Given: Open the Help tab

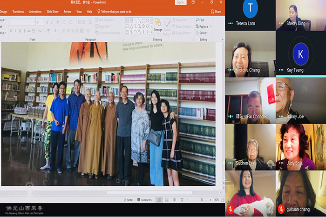Looking at the screenshot, I should coord(89,12).
